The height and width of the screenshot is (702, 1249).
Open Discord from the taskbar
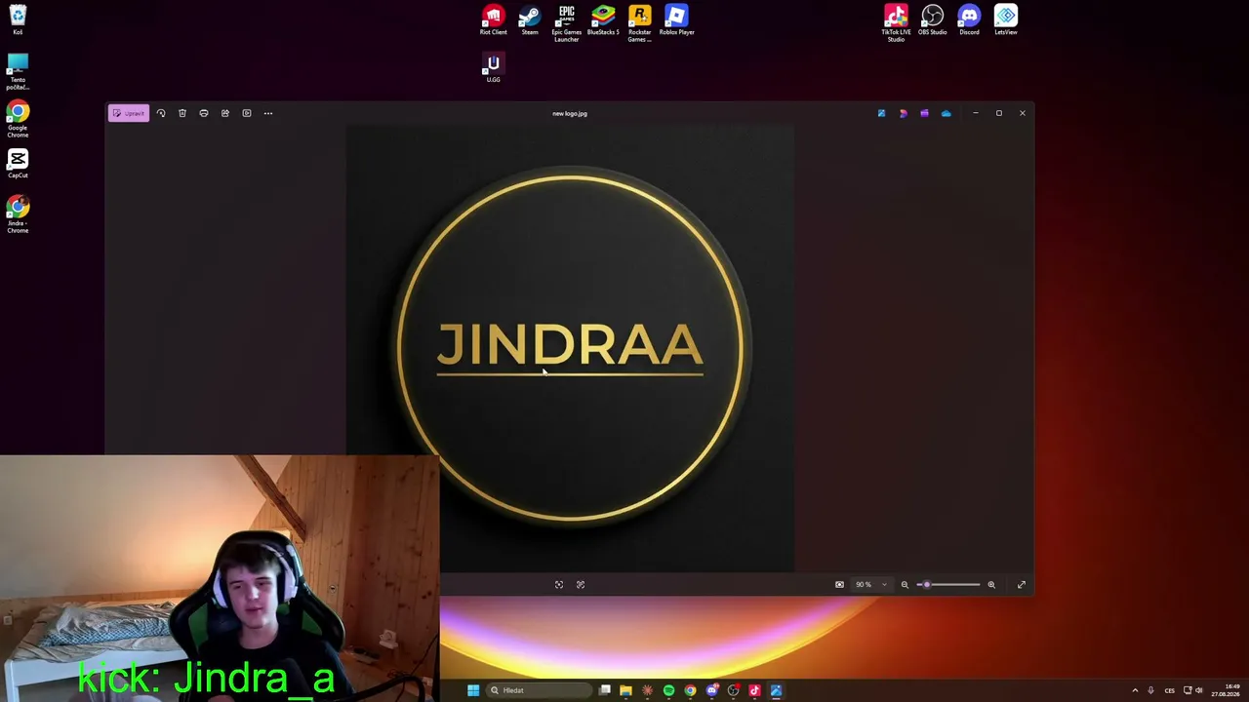(711, 690)
